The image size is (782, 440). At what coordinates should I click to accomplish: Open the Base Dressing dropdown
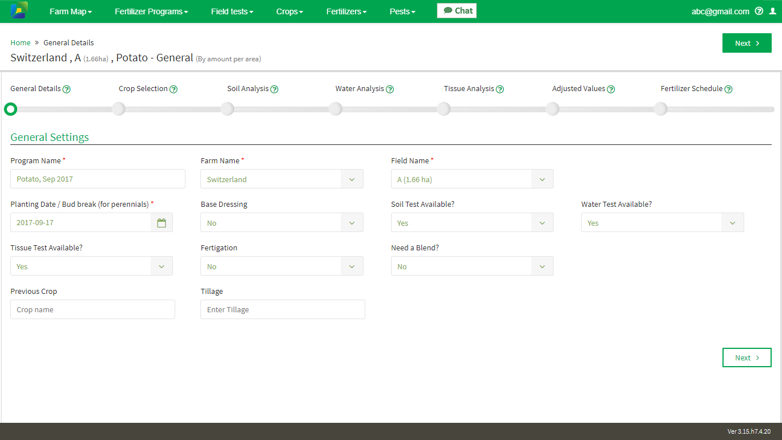pyautogui.click(x=282, y=223)
